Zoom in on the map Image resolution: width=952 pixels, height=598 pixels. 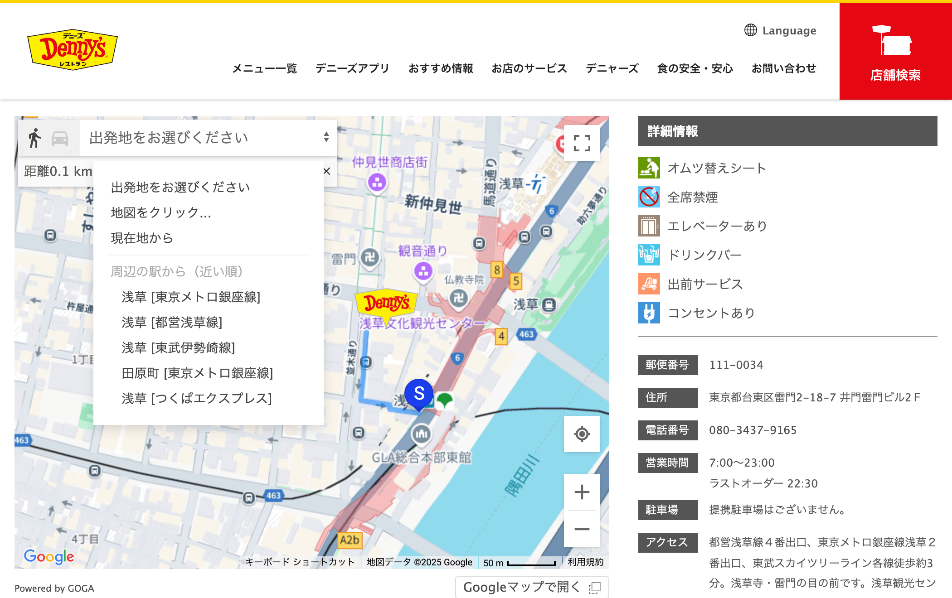(582, 492)
